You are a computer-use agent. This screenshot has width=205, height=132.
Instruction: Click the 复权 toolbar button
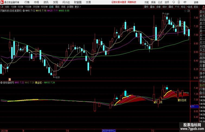(146, 7)
